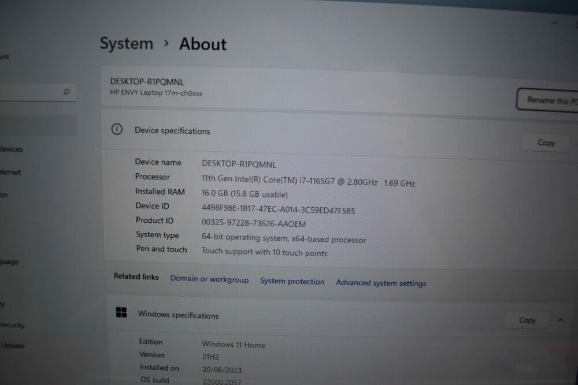Open Advanced system settings link

click(381, 283)
